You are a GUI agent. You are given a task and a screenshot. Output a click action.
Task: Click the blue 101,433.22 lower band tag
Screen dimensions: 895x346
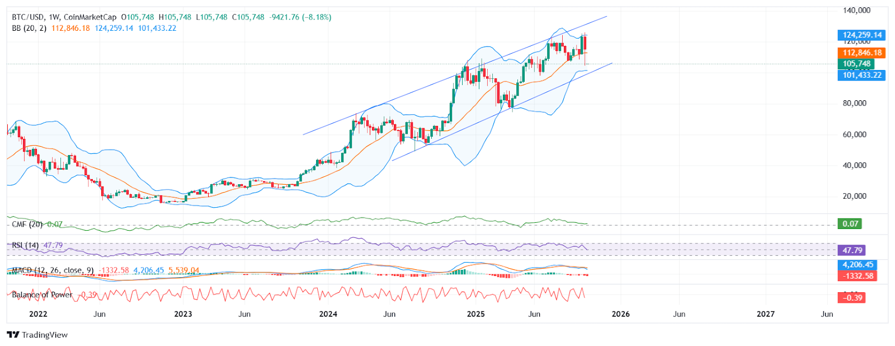pos(861,75)
